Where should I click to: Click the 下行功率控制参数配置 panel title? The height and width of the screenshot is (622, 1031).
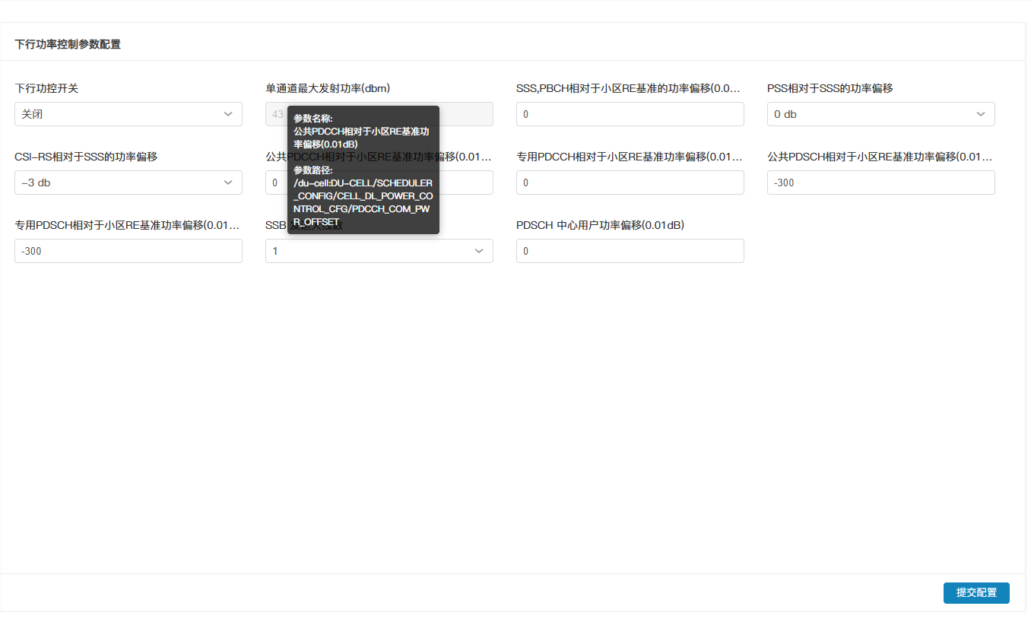(x=68, y=44)
